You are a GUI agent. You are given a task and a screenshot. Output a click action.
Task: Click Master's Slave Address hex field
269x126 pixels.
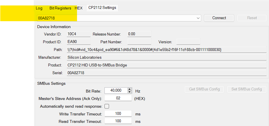click(118, 98)
